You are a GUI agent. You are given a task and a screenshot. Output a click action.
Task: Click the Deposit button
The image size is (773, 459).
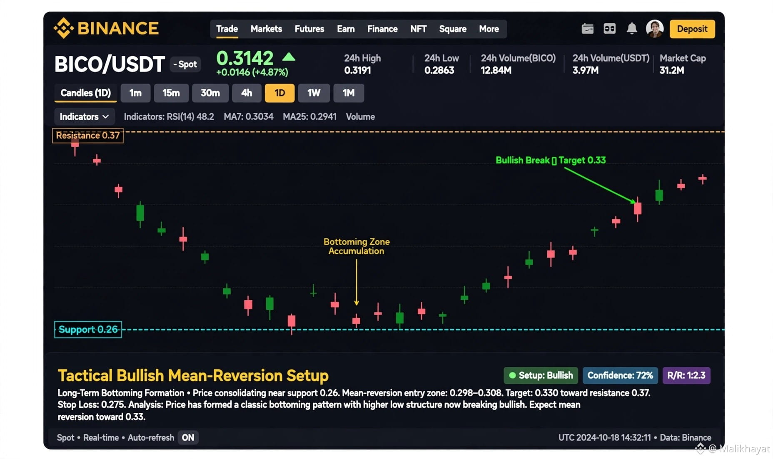point(692,29)
